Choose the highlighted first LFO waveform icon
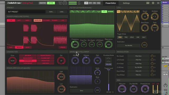Screen dimensions: 169x95 point(118,12)
